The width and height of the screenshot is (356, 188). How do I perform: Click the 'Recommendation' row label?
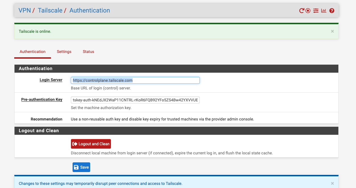point(46,119)
